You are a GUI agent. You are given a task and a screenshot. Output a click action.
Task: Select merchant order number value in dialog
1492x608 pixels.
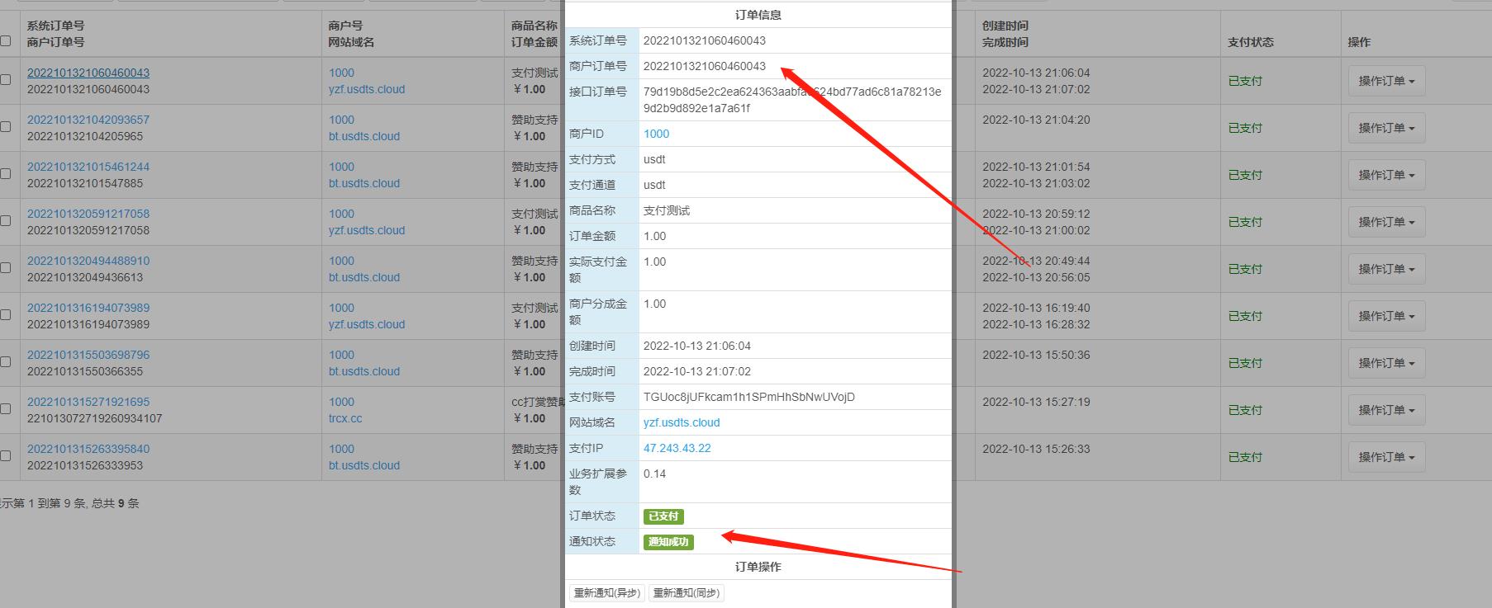(x=705, y=66)
